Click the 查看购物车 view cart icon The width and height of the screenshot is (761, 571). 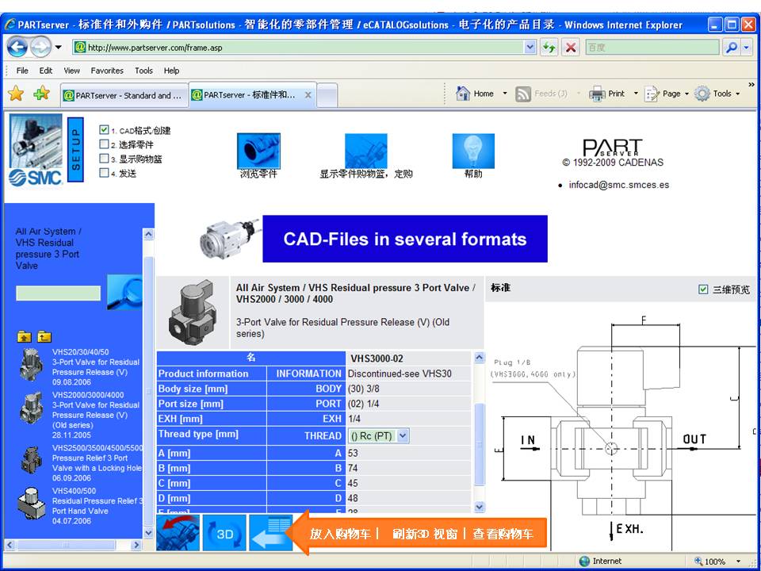[271, 533]
